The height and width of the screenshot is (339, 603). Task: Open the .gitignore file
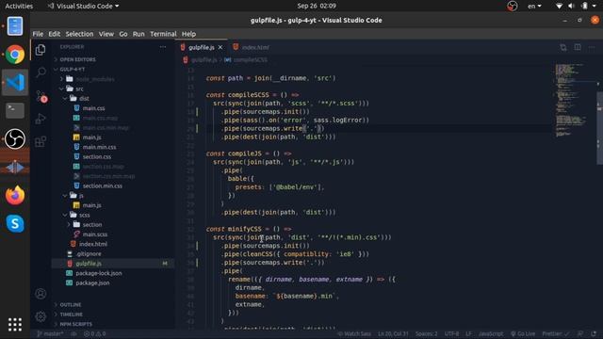[89, 253]
